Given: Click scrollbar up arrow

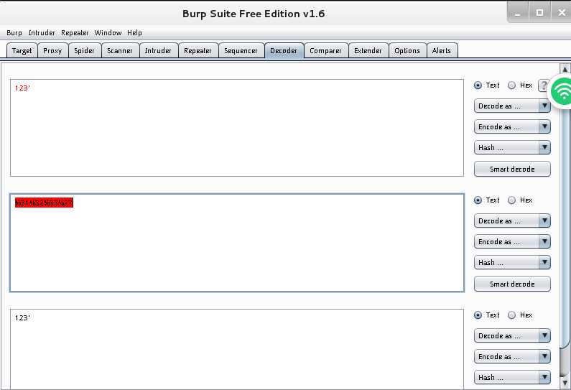Looking at the screenshot, I should [x=565, y=69].
